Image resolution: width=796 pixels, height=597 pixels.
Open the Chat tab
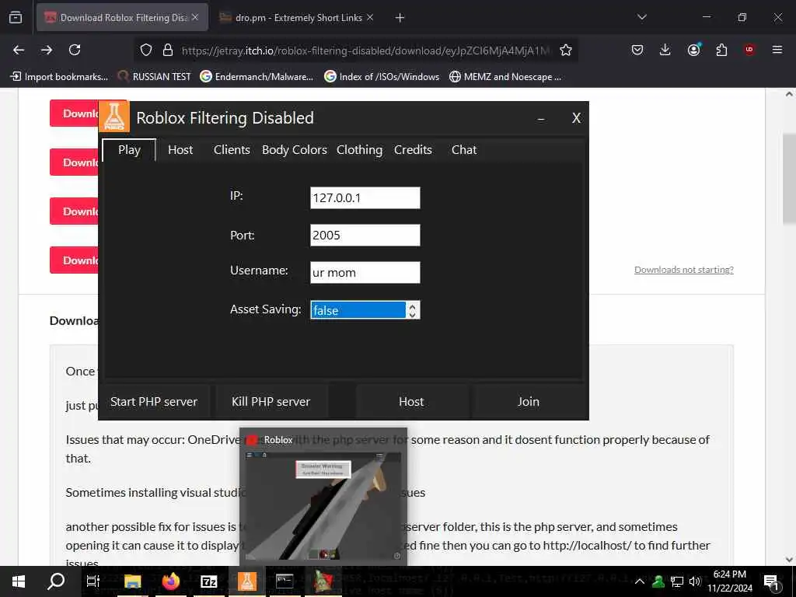464,150
